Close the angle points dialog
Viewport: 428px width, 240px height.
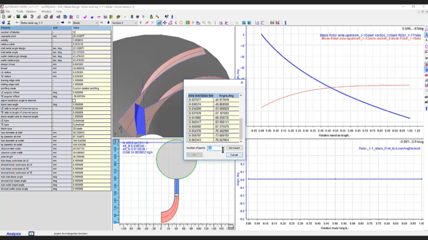point(242,83)
